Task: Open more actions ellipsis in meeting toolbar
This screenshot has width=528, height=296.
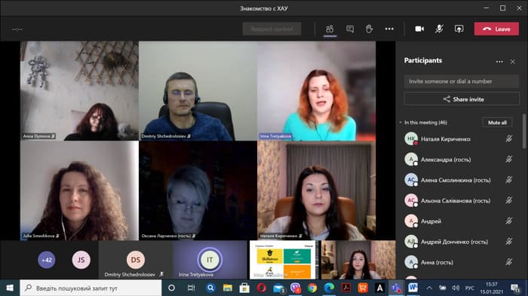Action: click(389, 29)
